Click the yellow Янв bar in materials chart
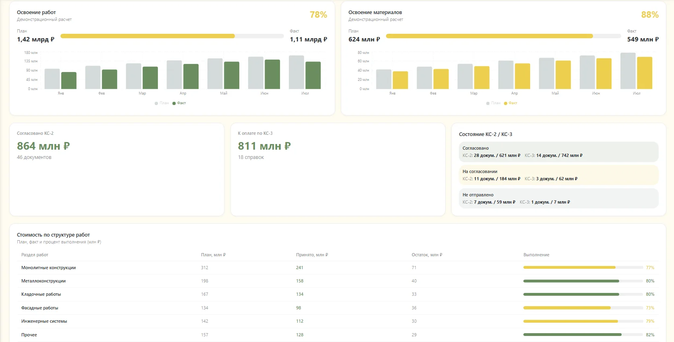Image resolution: width=674 pixels, height=342 pixels. click(x=400, y=80)
